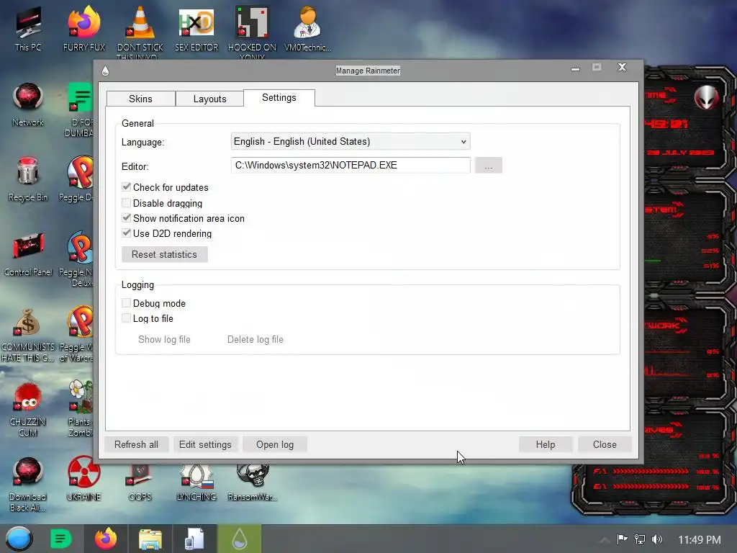Click the Rainmeter droplet taskbar button
737x553 pixels.
click(x=239, y=539)
